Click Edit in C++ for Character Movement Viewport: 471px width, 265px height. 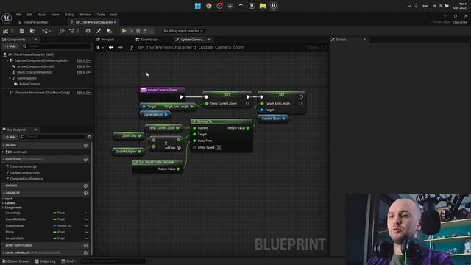pyautogui.click(x=84, y=93)
